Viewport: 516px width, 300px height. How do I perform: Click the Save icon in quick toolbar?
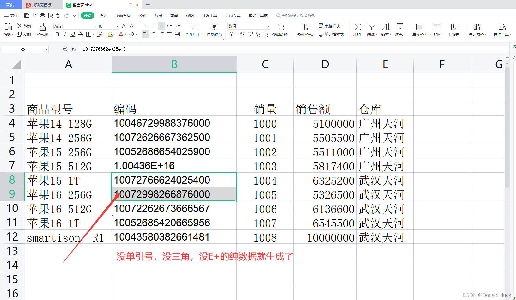pos(27,15)
